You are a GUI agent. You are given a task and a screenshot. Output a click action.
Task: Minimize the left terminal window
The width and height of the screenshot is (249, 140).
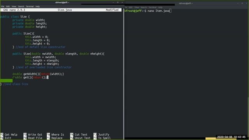click(x=113, y=2)
